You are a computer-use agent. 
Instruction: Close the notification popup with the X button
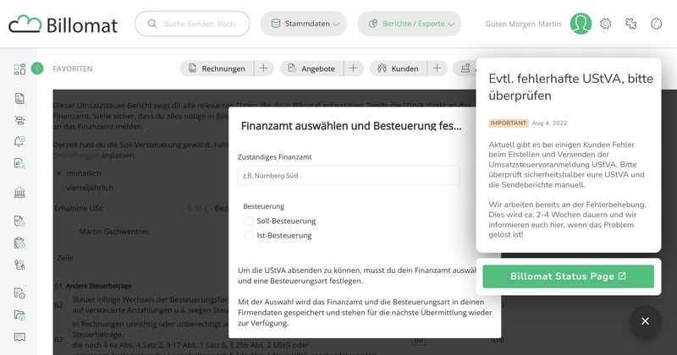[x=645, y=321]
